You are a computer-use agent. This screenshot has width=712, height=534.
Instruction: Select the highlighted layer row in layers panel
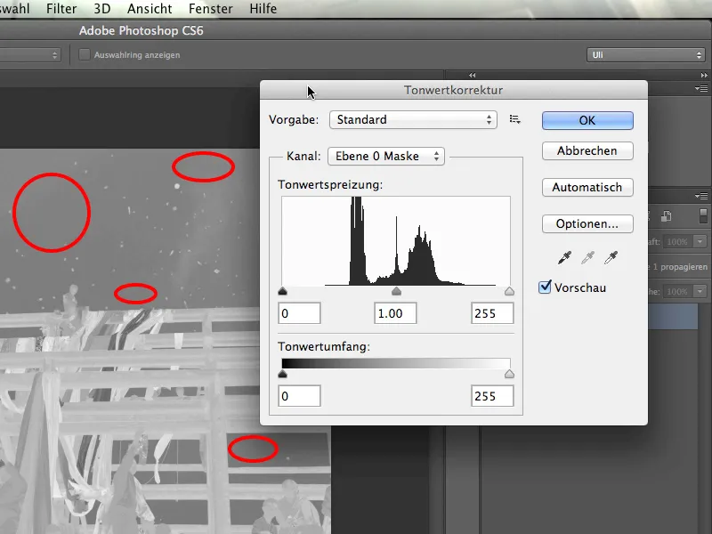tap(673, 317)
